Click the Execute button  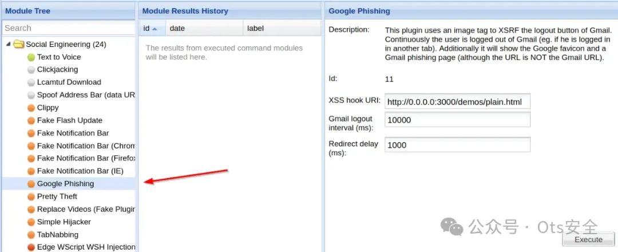pyautogui.click(x=588, y=239)
